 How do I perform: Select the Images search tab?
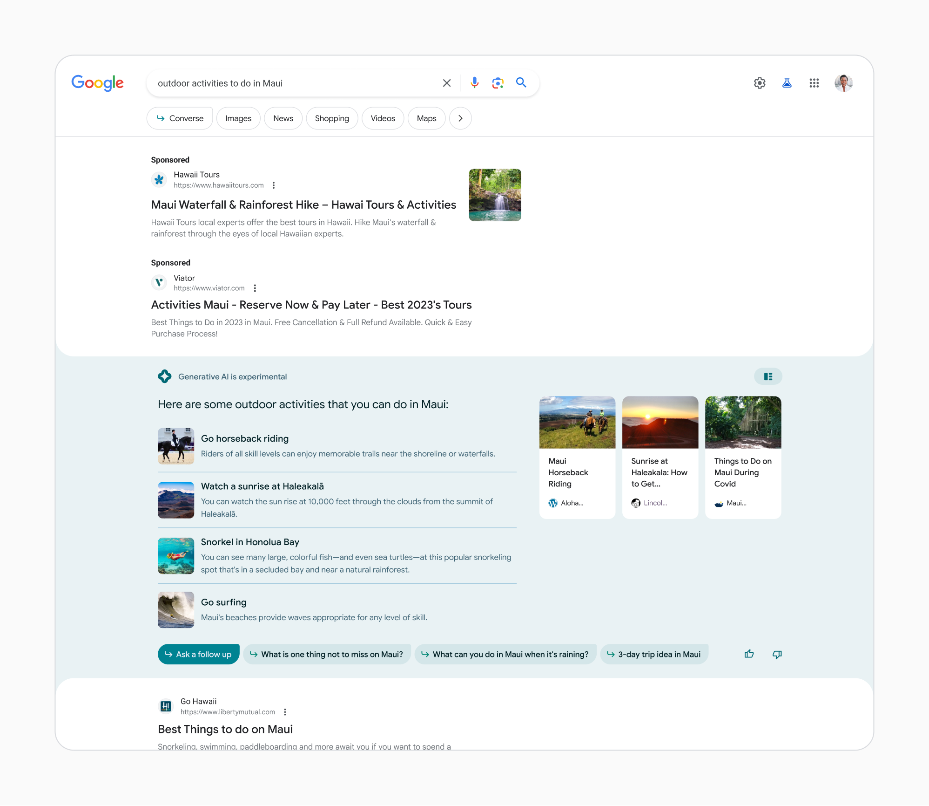coord(238,119)
